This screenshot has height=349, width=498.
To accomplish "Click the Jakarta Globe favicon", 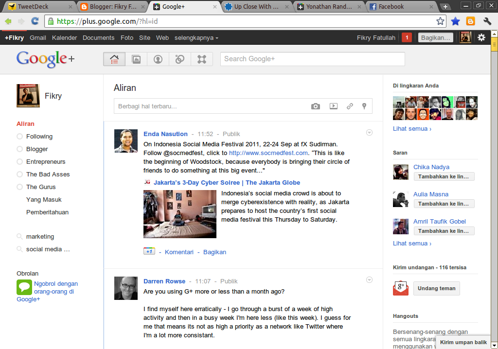I will [147, 182].
